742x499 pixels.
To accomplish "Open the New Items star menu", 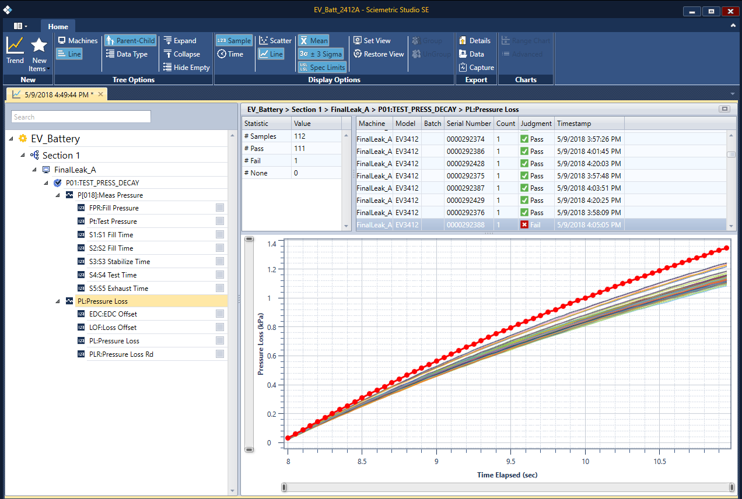I will coord(39,54).
